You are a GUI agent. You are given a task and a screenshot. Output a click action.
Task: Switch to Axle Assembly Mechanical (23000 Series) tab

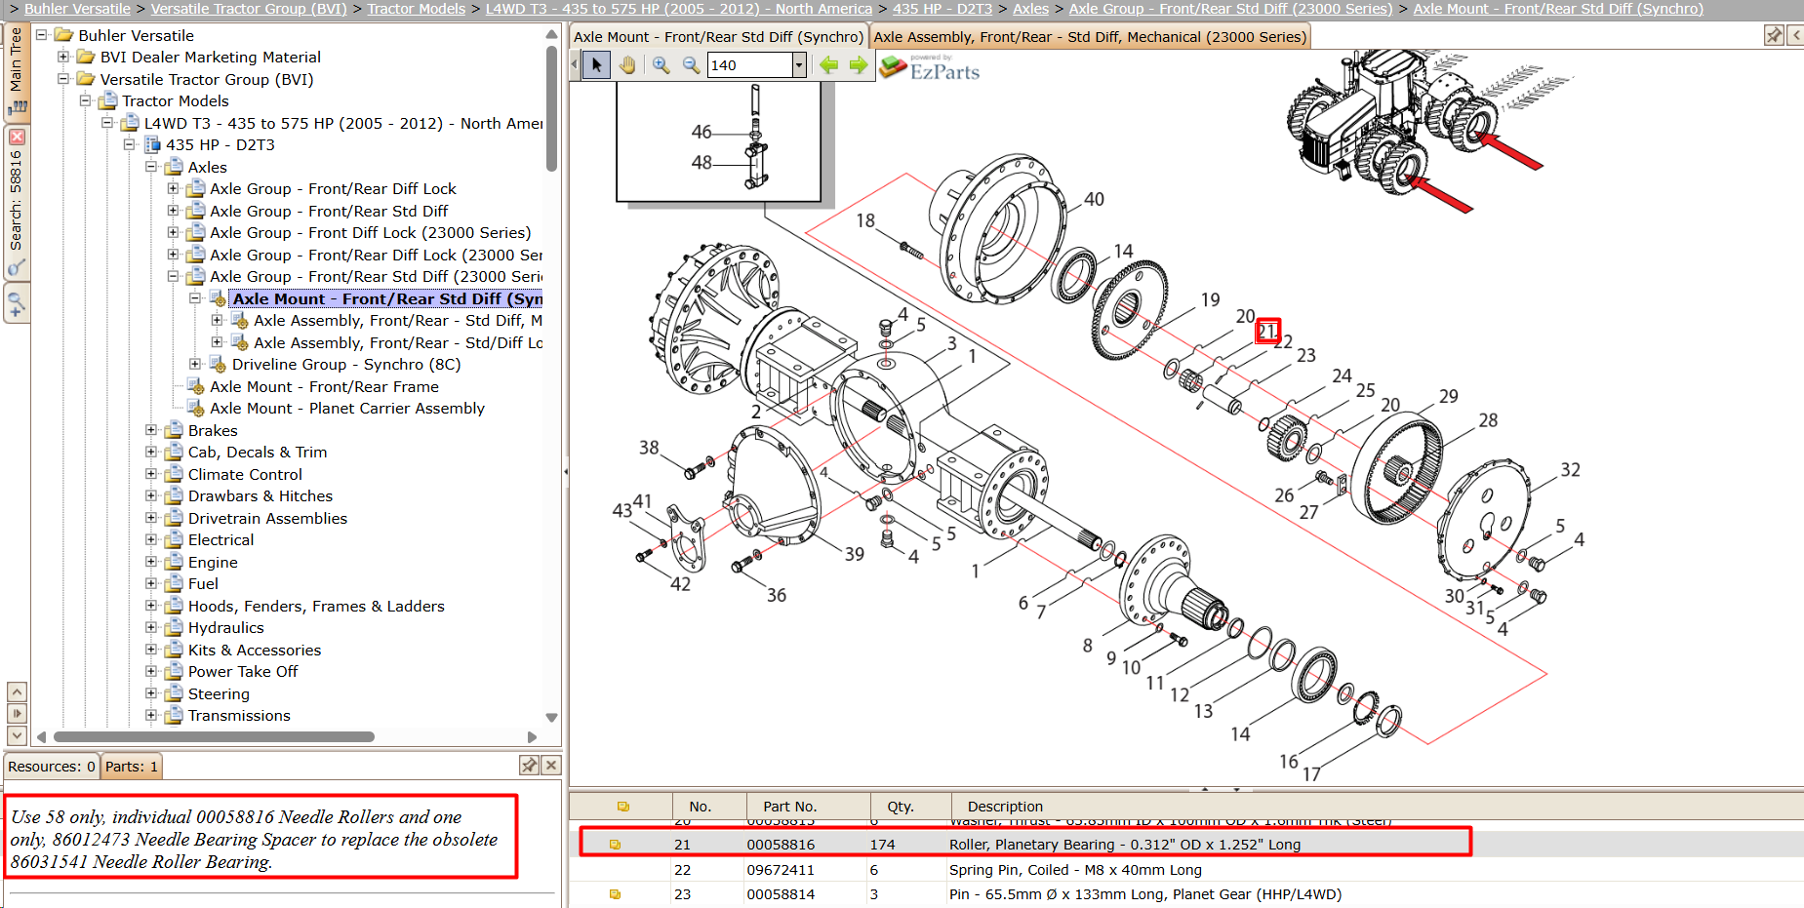coord(1090,37)
